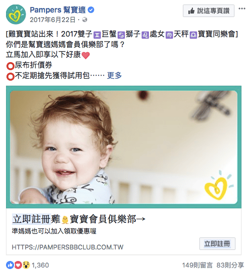Image resolution: width=249 pixels, height=273 pixels.
Task: Click the public globe privacy icon
Action: [x=85, y=20]
